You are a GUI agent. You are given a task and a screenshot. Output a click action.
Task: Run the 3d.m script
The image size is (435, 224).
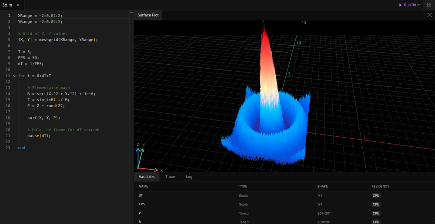(x=410, y=5)
